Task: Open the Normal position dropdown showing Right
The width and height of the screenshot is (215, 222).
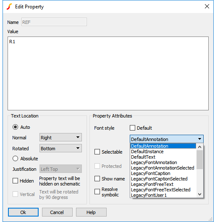Action: click(x=60, y=137)
